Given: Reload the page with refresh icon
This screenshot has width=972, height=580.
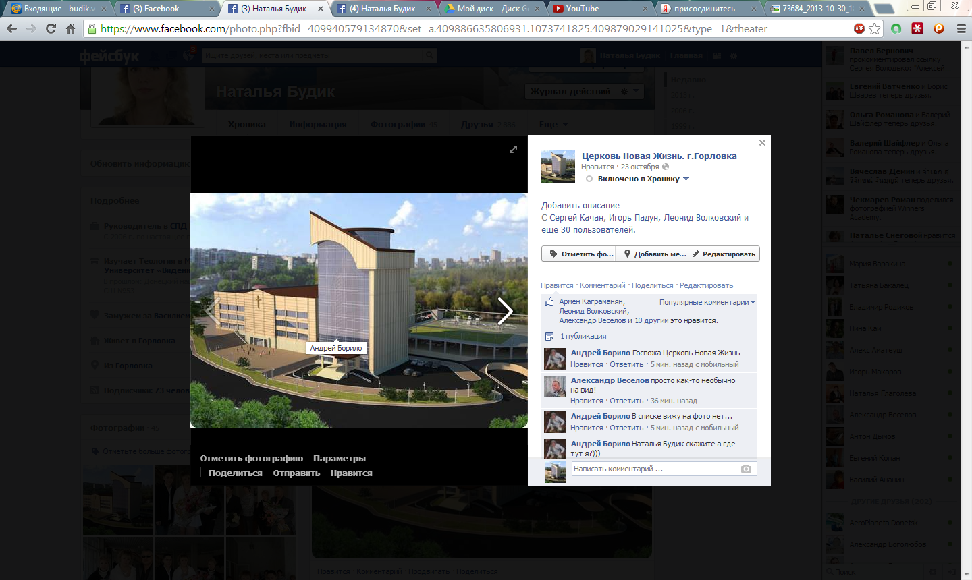Looking at the screenshot, I should point(51,29).
